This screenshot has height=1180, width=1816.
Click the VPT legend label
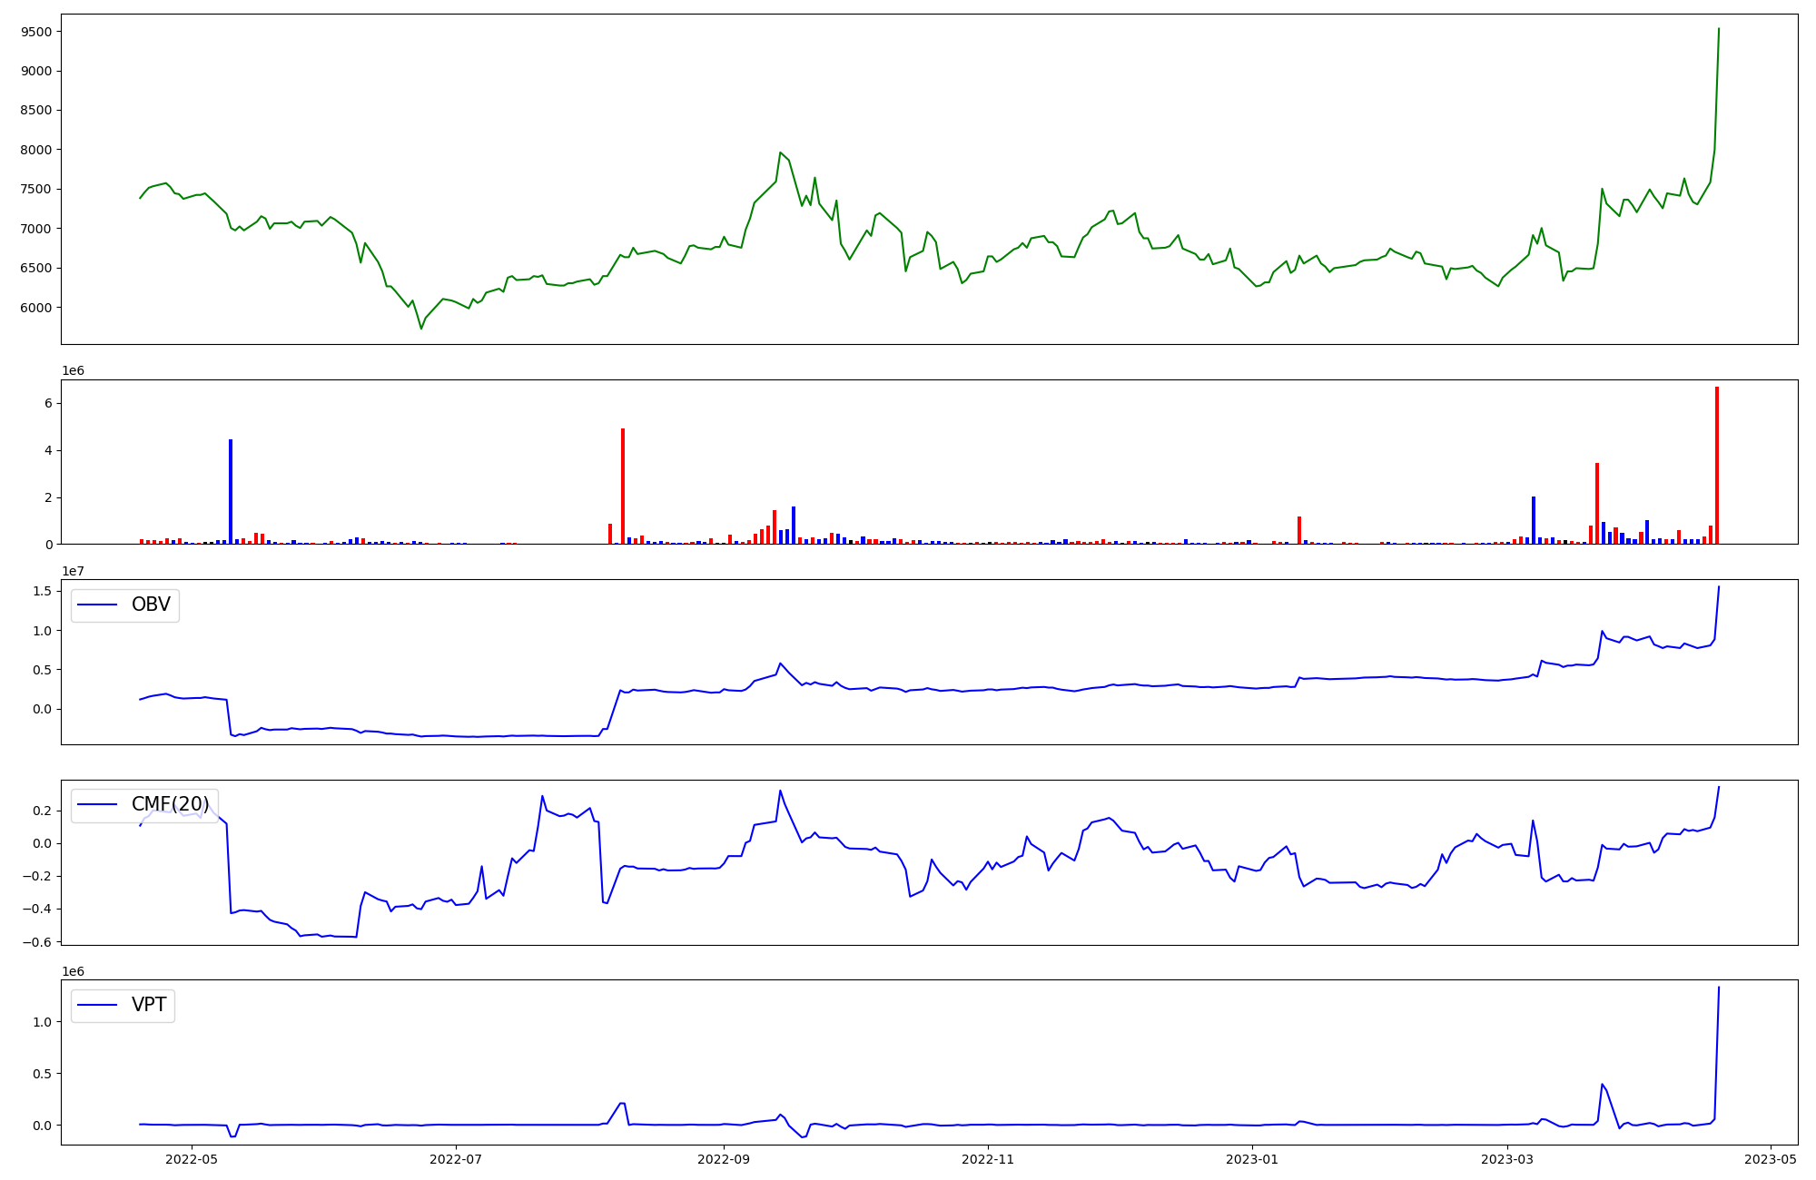(x=149, y=1006)
